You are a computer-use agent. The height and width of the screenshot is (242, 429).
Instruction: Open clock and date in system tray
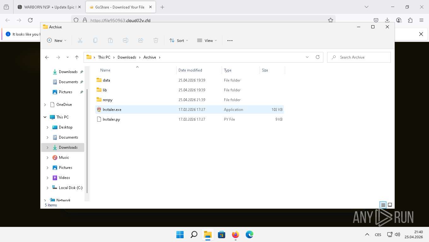414,234
